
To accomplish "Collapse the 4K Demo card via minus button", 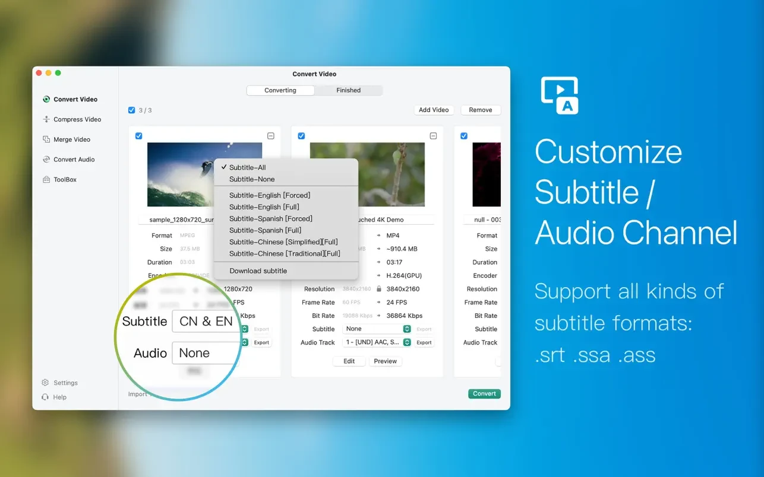I will coord(433,136).
